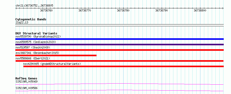Click the nsv5539790 (ByrskaBishop2022) variant label
Viewport: 231px width, 94px height.
[38, 36]
